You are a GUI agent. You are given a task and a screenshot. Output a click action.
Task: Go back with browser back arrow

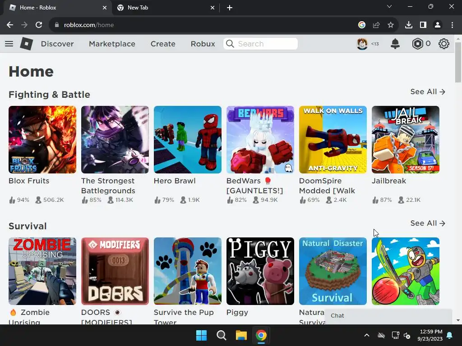10,25
